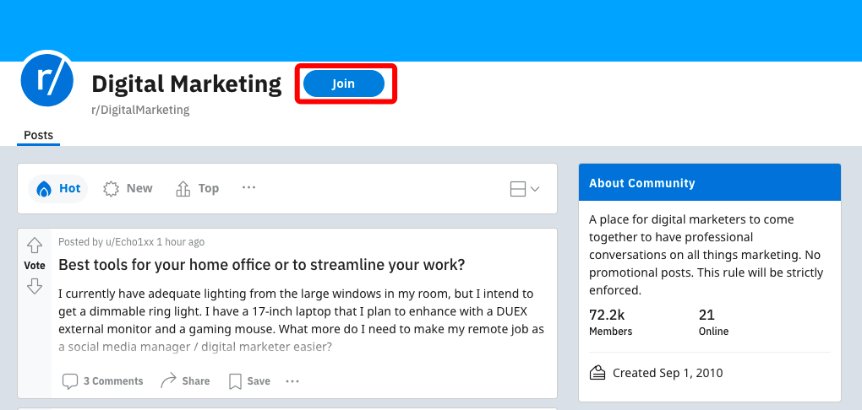Click the Top sort chart icon

[x=183, y=188]
